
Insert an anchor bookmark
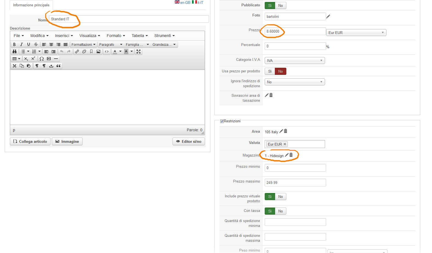pos(91,52)
